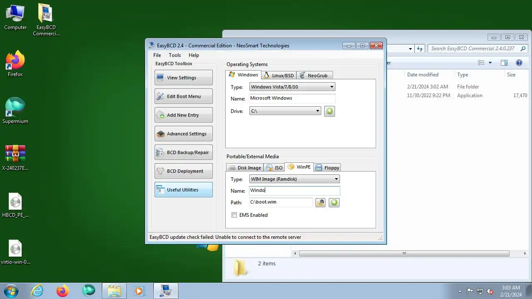Click Explorer scrollbar right arrow
The height and width of the screenshot is (299, 532).
click(525, 253)
